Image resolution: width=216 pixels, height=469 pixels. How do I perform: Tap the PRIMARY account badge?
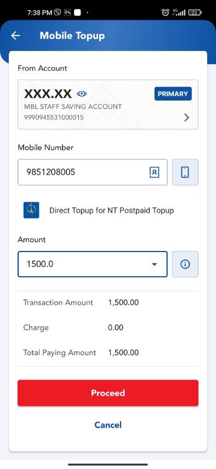point(173,93)
